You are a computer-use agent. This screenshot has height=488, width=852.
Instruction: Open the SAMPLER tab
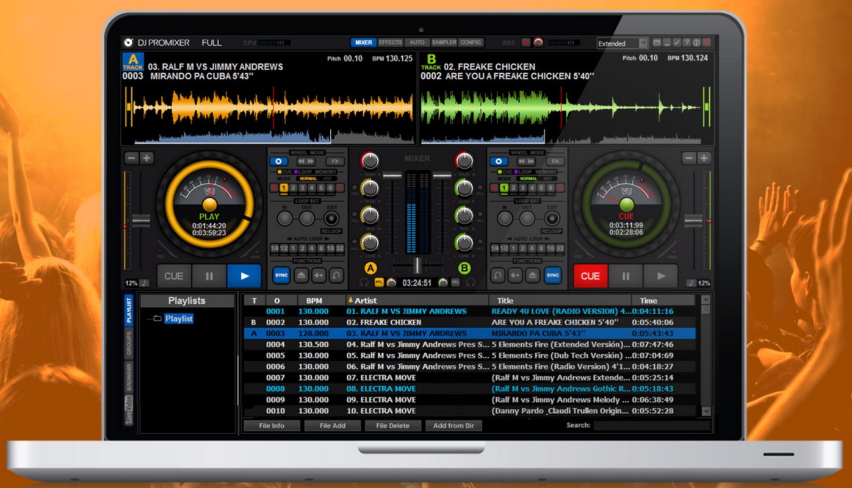coord(444,43)
